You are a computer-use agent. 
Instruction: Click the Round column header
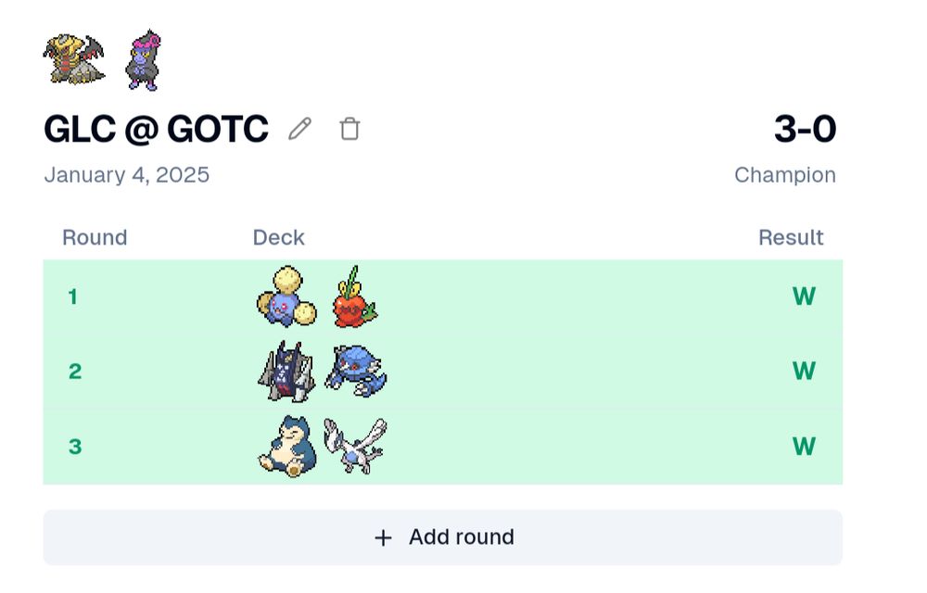click(x=95, y=237)
